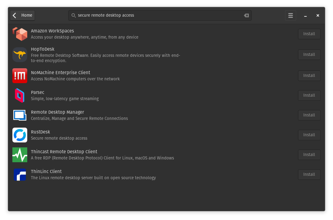The height and width of the screenshot is (220, 333).
Task: Click the Amazon WorkSpaces cube icon
Action: click(x=20, y=34)
